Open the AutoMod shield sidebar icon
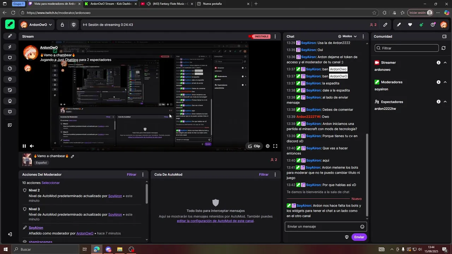The width and height of the screenshot is (452, 254). tap(10, 79)
